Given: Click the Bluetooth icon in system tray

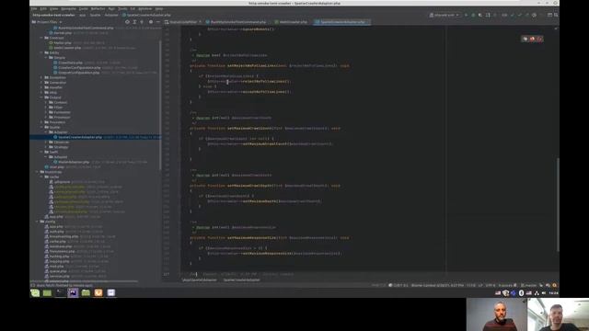Looking at the screenshot, I should 521,292.
